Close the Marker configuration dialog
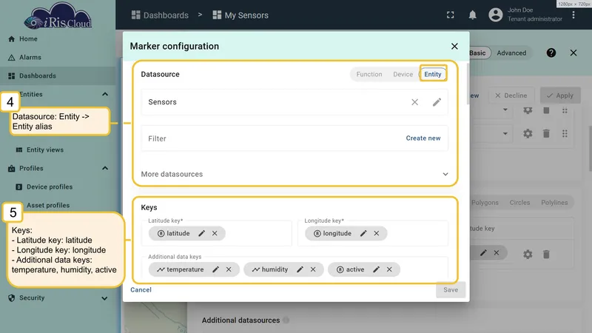 click(x=454, y=47)
